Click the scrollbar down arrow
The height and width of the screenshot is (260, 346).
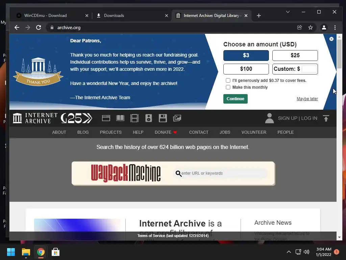click(339, 237)
